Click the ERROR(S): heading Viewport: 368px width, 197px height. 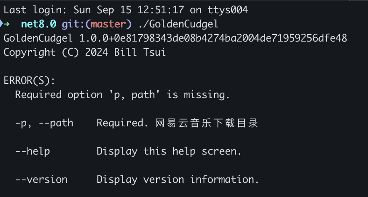30,81
